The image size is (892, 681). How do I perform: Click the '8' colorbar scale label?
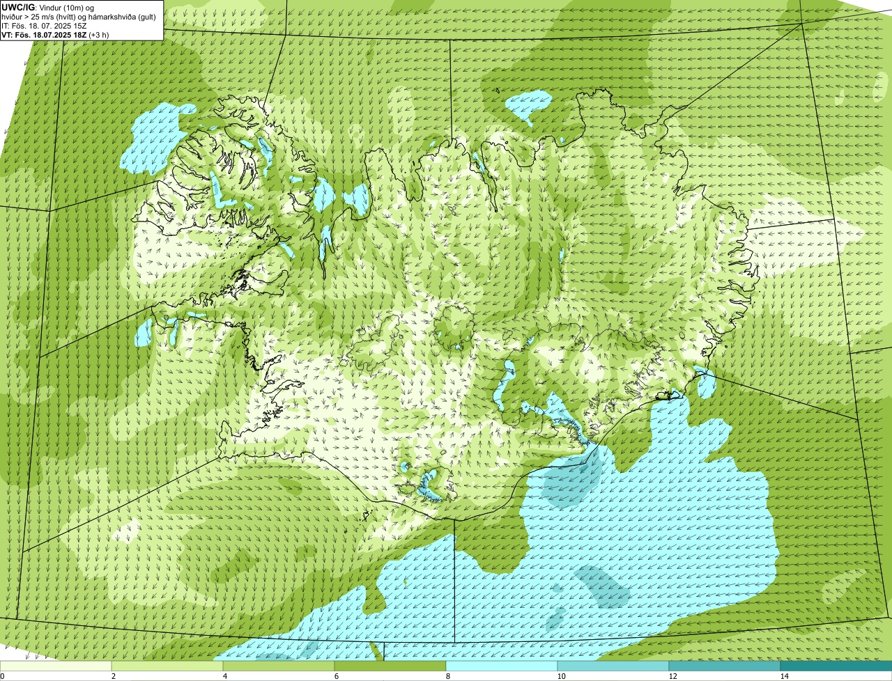[447, 676]
